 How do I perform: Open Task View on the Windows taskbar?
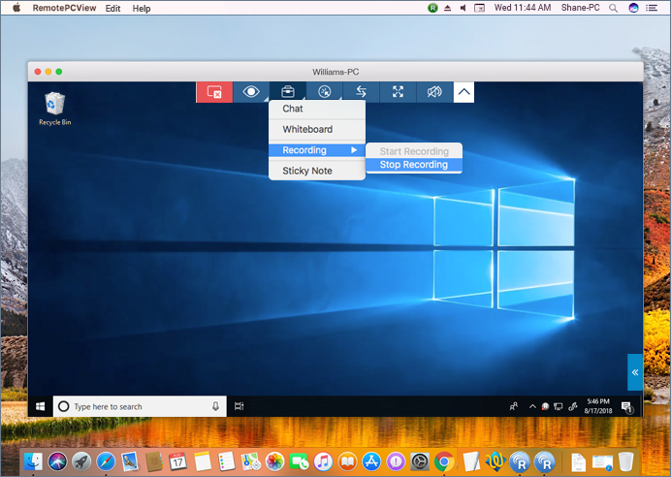coord(240,406)
